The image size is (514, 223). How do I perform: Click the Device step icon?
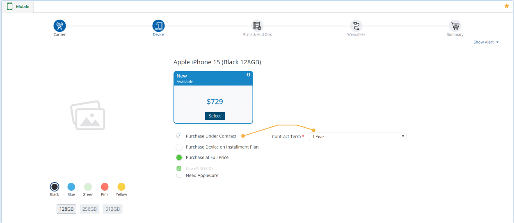[x=158, y=26]
